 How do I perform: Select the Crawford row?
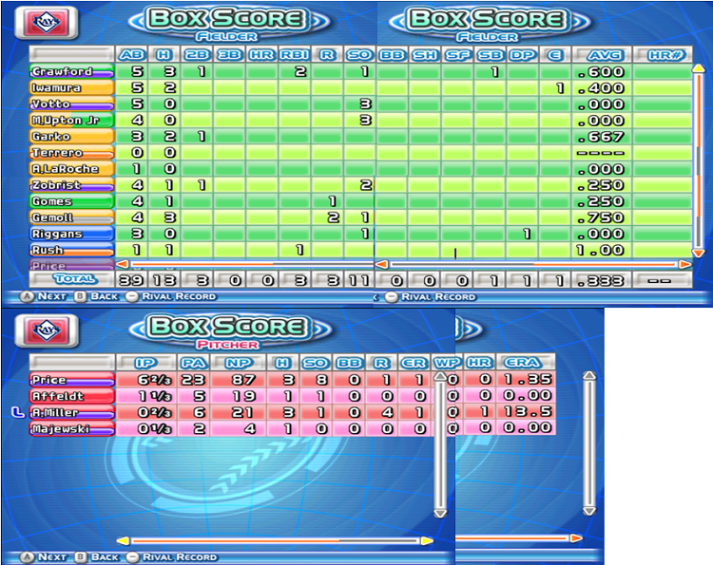(360, 71)
